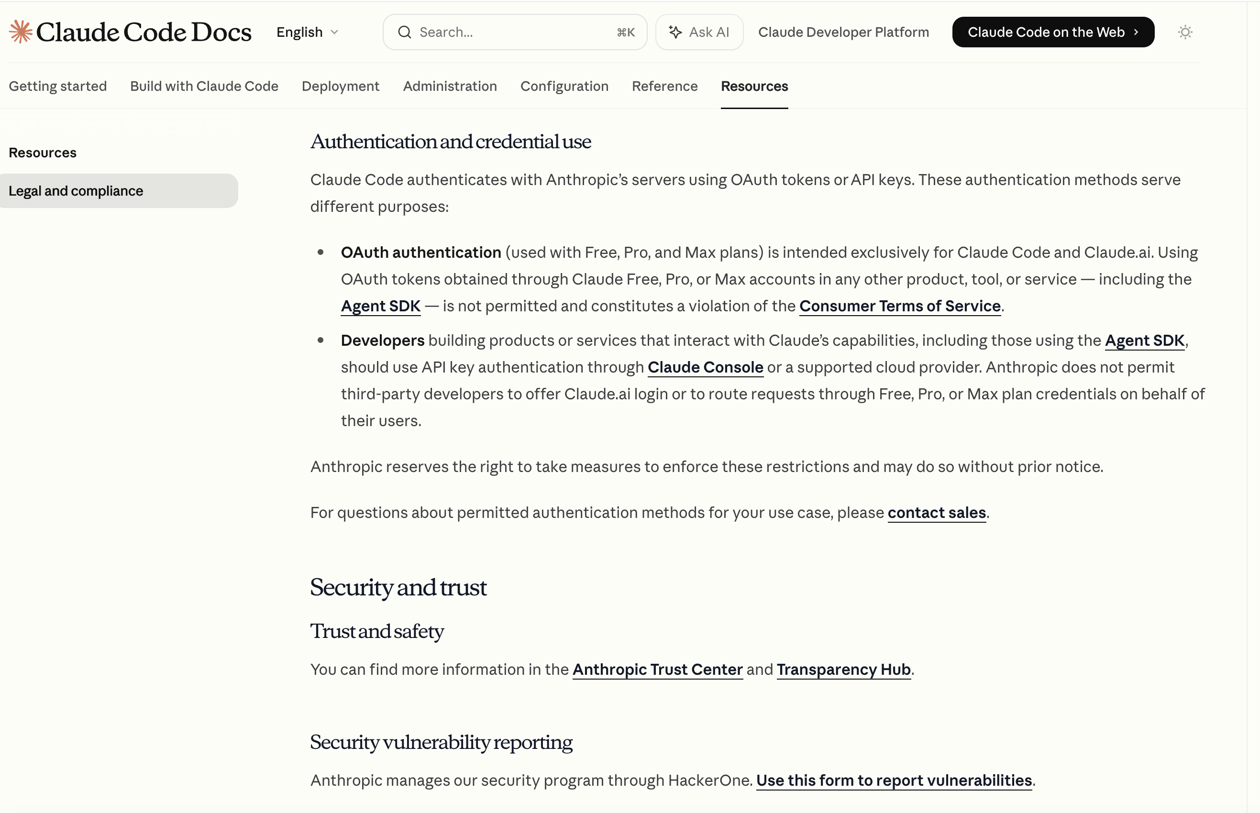This screenshot has height=813, width=1260.
Task: Switch to light theme using the theme toggle
Action: [x=1184, y=32]
